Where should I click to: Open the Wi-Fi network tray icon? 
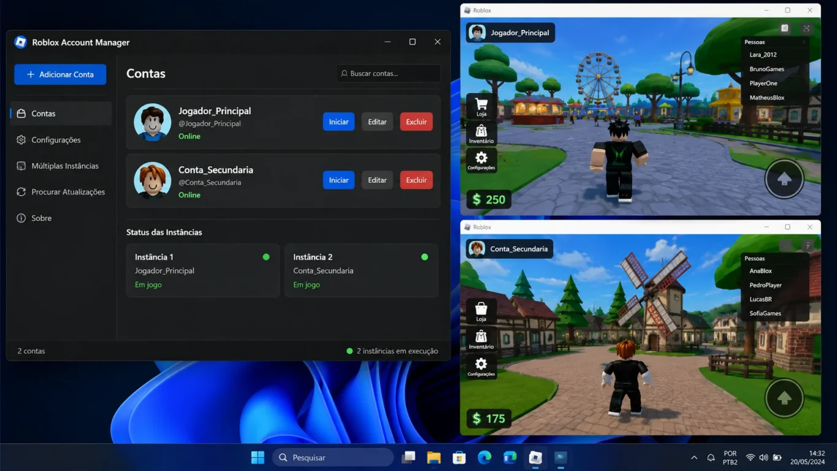(x=750, y=458)
